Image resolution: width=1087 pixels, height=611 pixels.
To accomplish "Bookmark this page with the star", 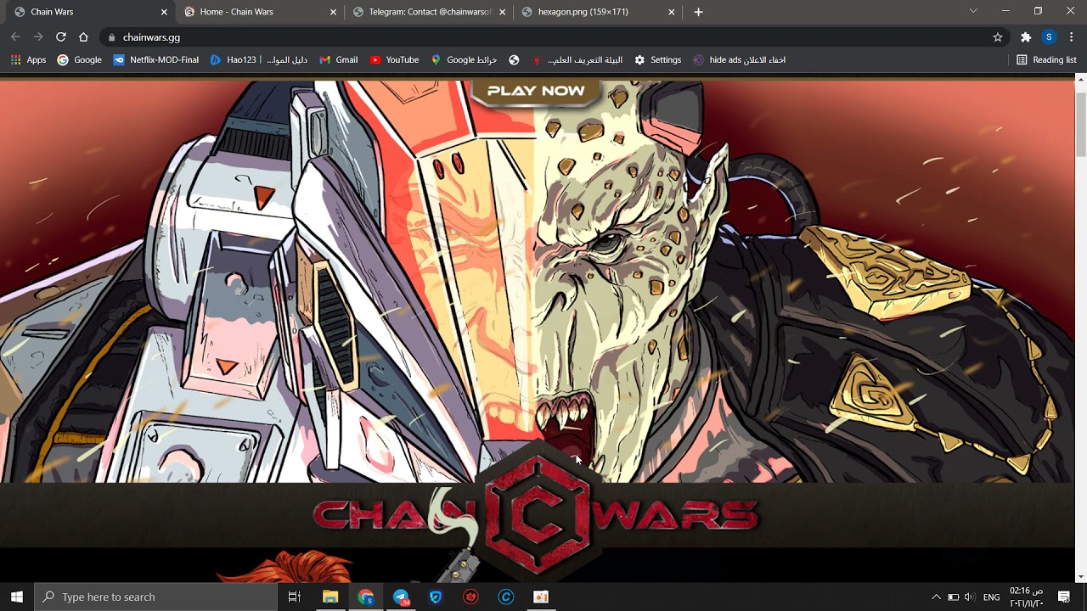I will click(998, 37).
